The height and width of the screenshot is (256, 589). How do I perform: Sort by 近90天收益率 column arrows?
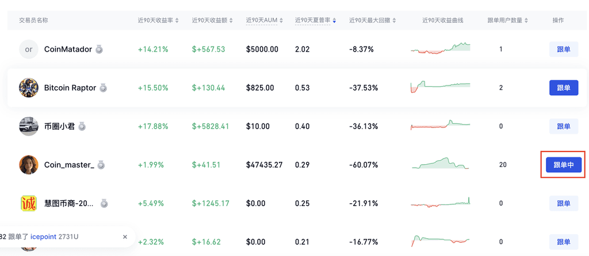click(177, 21)
